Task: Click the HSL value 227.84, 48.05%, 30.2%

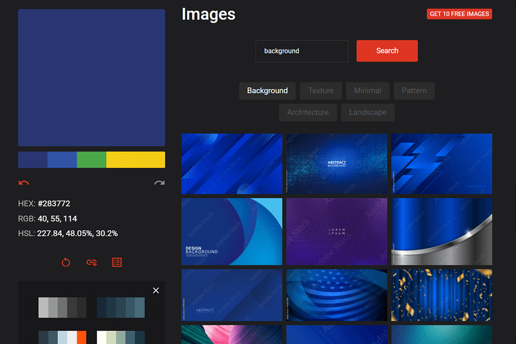Action: tap(77, 233)
